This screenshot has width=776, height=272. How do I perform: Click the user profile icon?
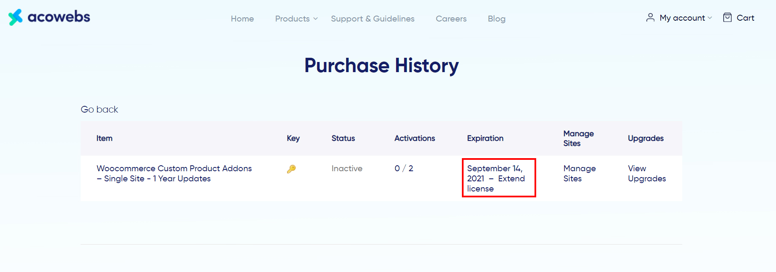click(x=650, y=17)
